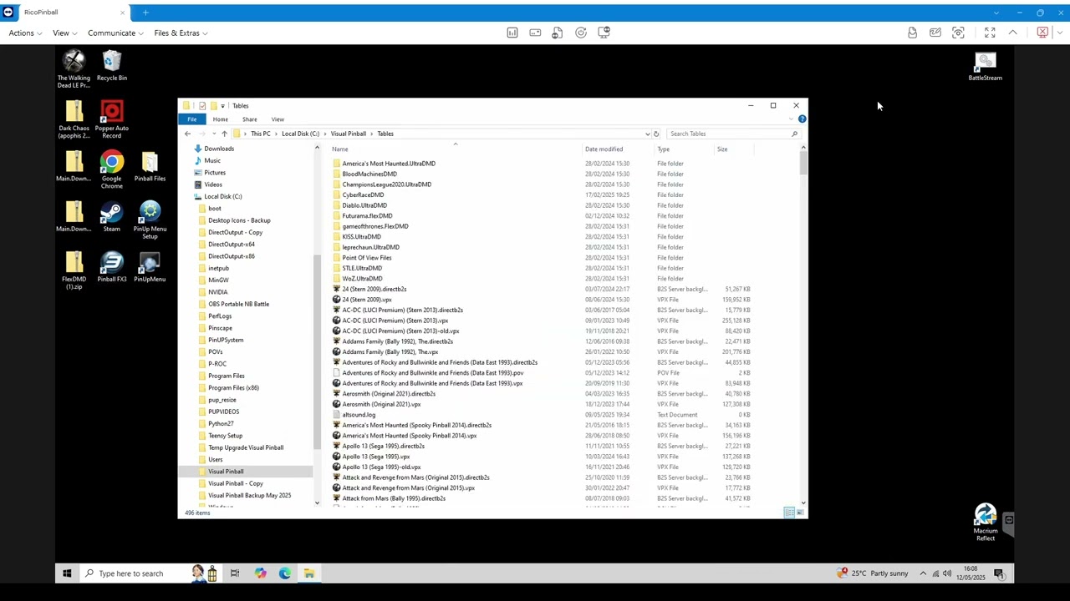The image size is (1070, 601).
Task: Select the Macrium Reflect desktop icon
Action: [986, 523]
